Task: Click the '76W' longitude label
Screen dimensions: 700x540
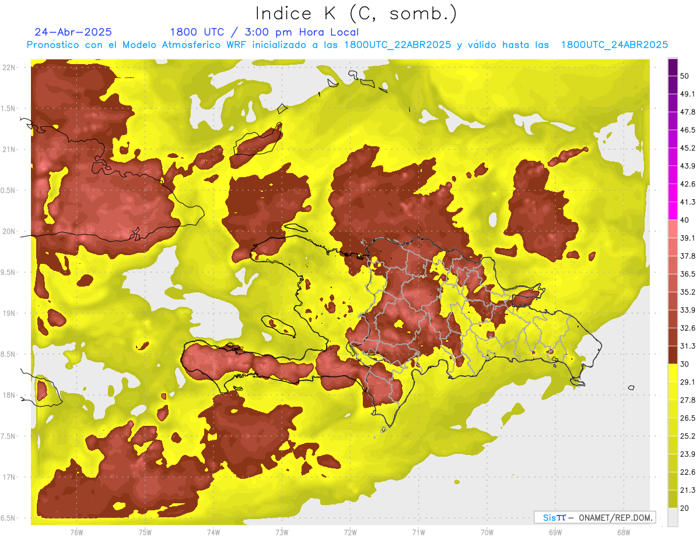Action: point(76,532)
